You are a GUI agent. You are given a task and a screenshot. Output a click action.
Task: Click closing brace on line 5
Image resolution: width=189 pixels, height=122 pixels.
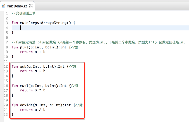point(12,32)
